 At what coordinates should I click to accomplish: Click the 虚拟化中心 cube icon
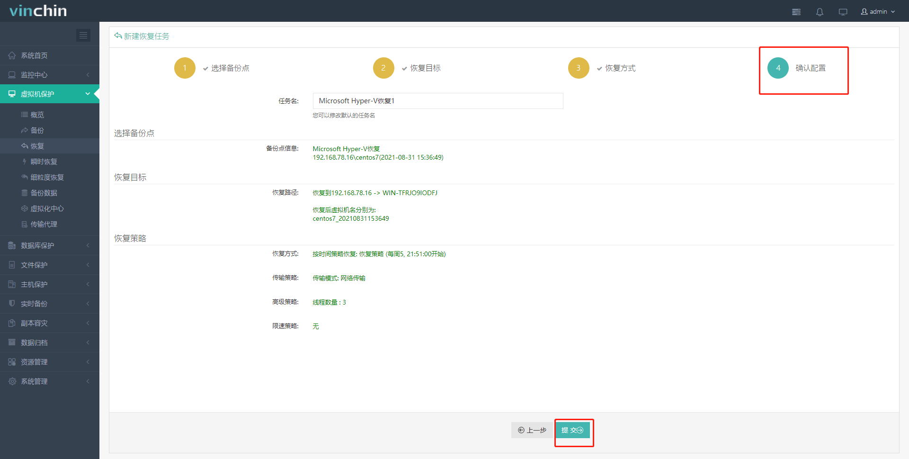click(x=25, y=208)
